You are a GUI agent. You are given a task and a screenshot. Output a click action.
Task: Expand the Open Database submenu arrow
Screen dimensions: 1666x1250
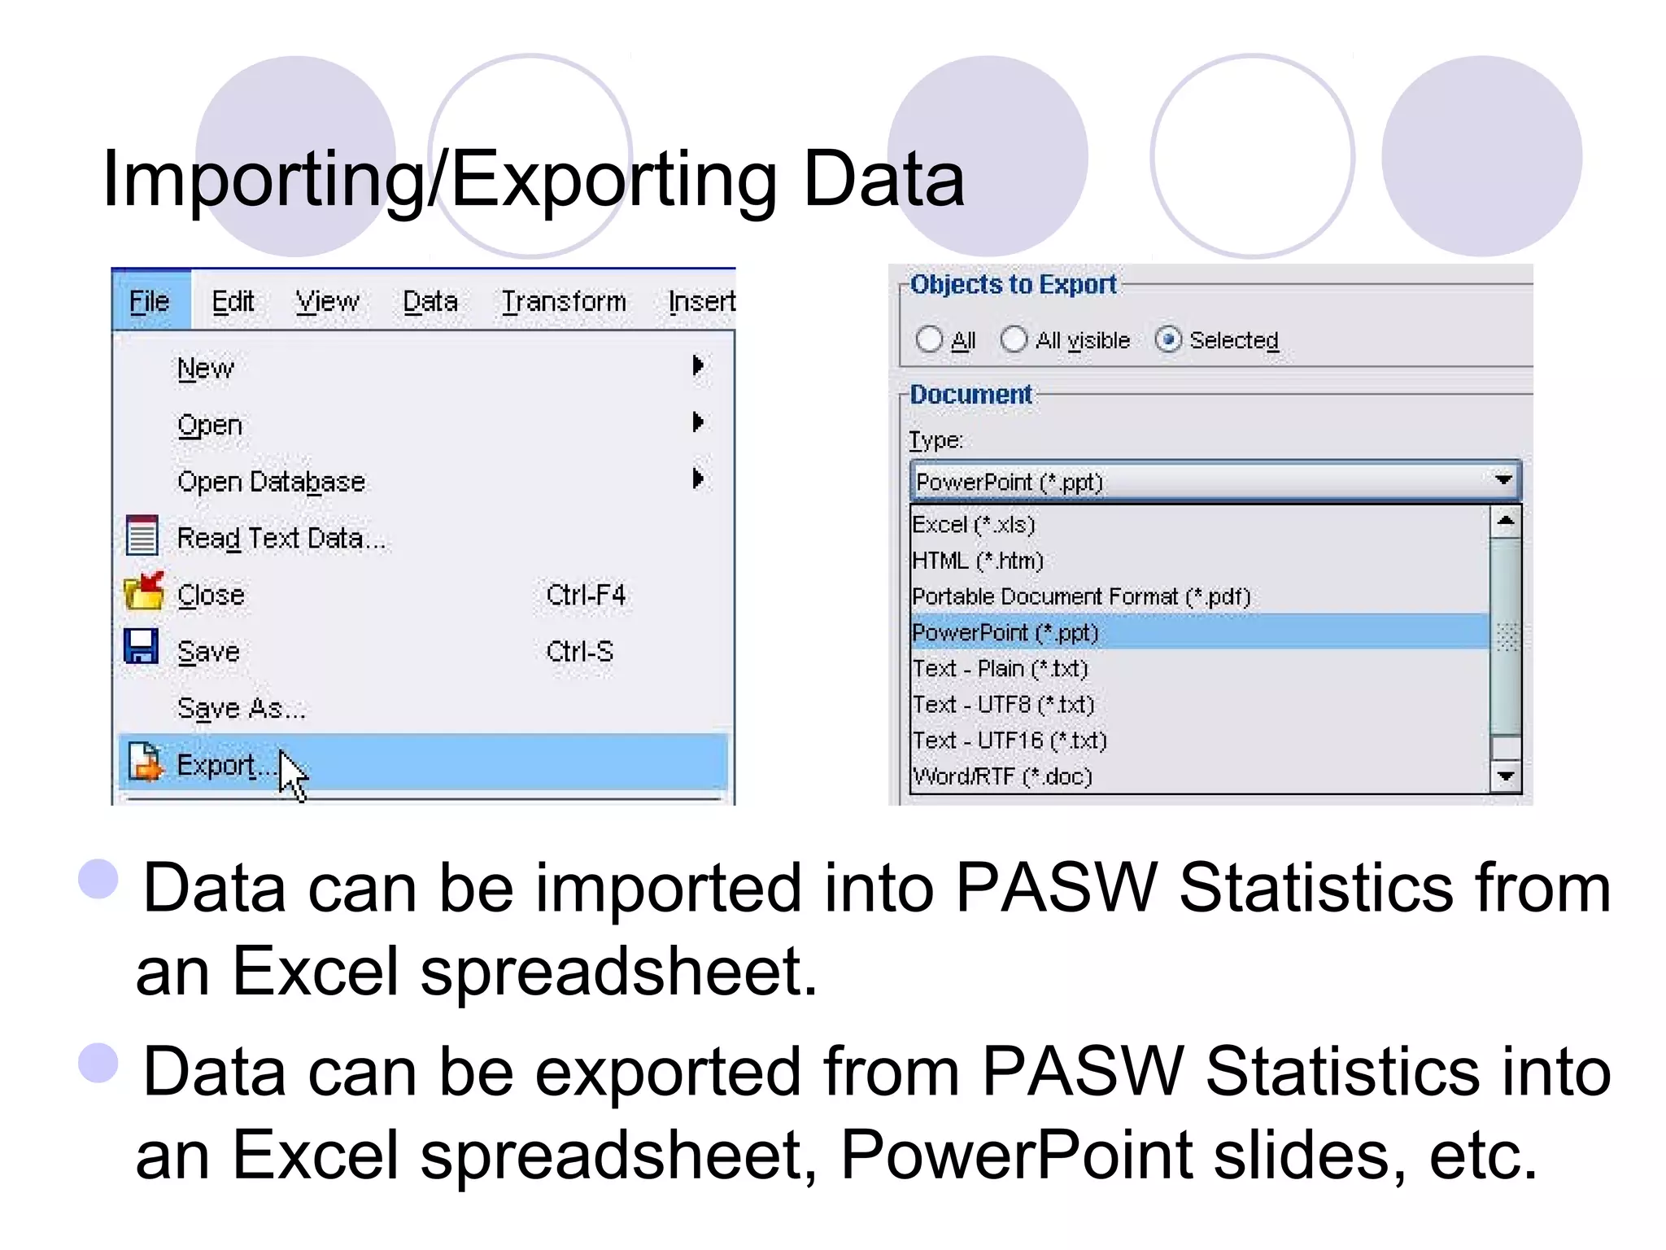[x=697, y=478]
